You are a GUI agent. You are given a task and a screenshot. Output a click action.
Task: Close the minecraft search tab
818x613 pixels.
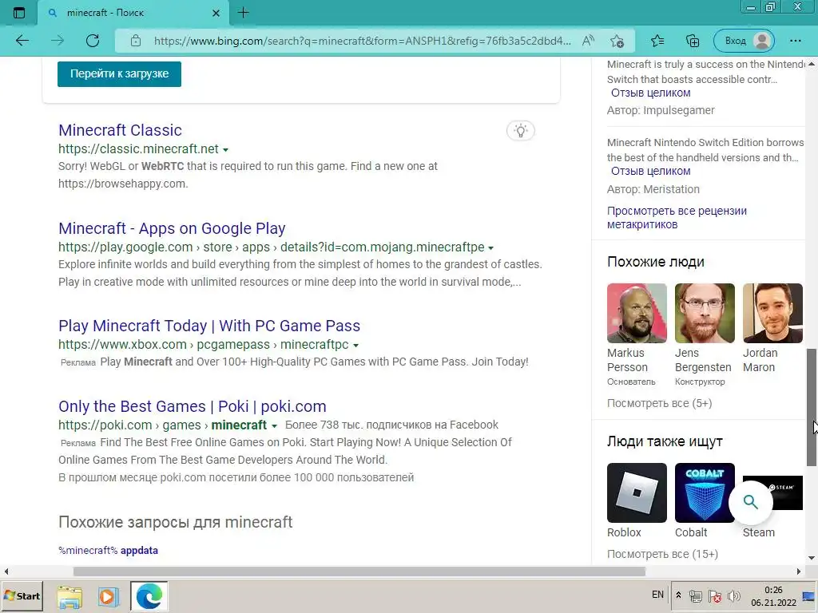coord(216,13)
